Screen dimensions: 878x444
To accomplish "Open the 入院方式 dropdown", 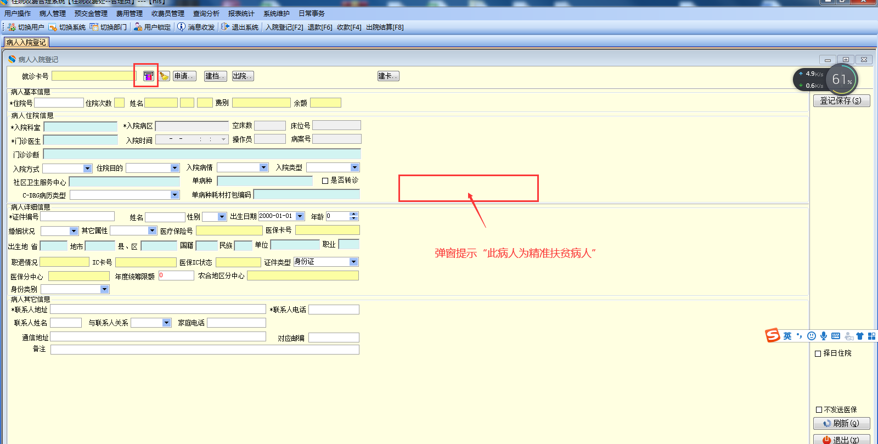I will tap(88, 168).
